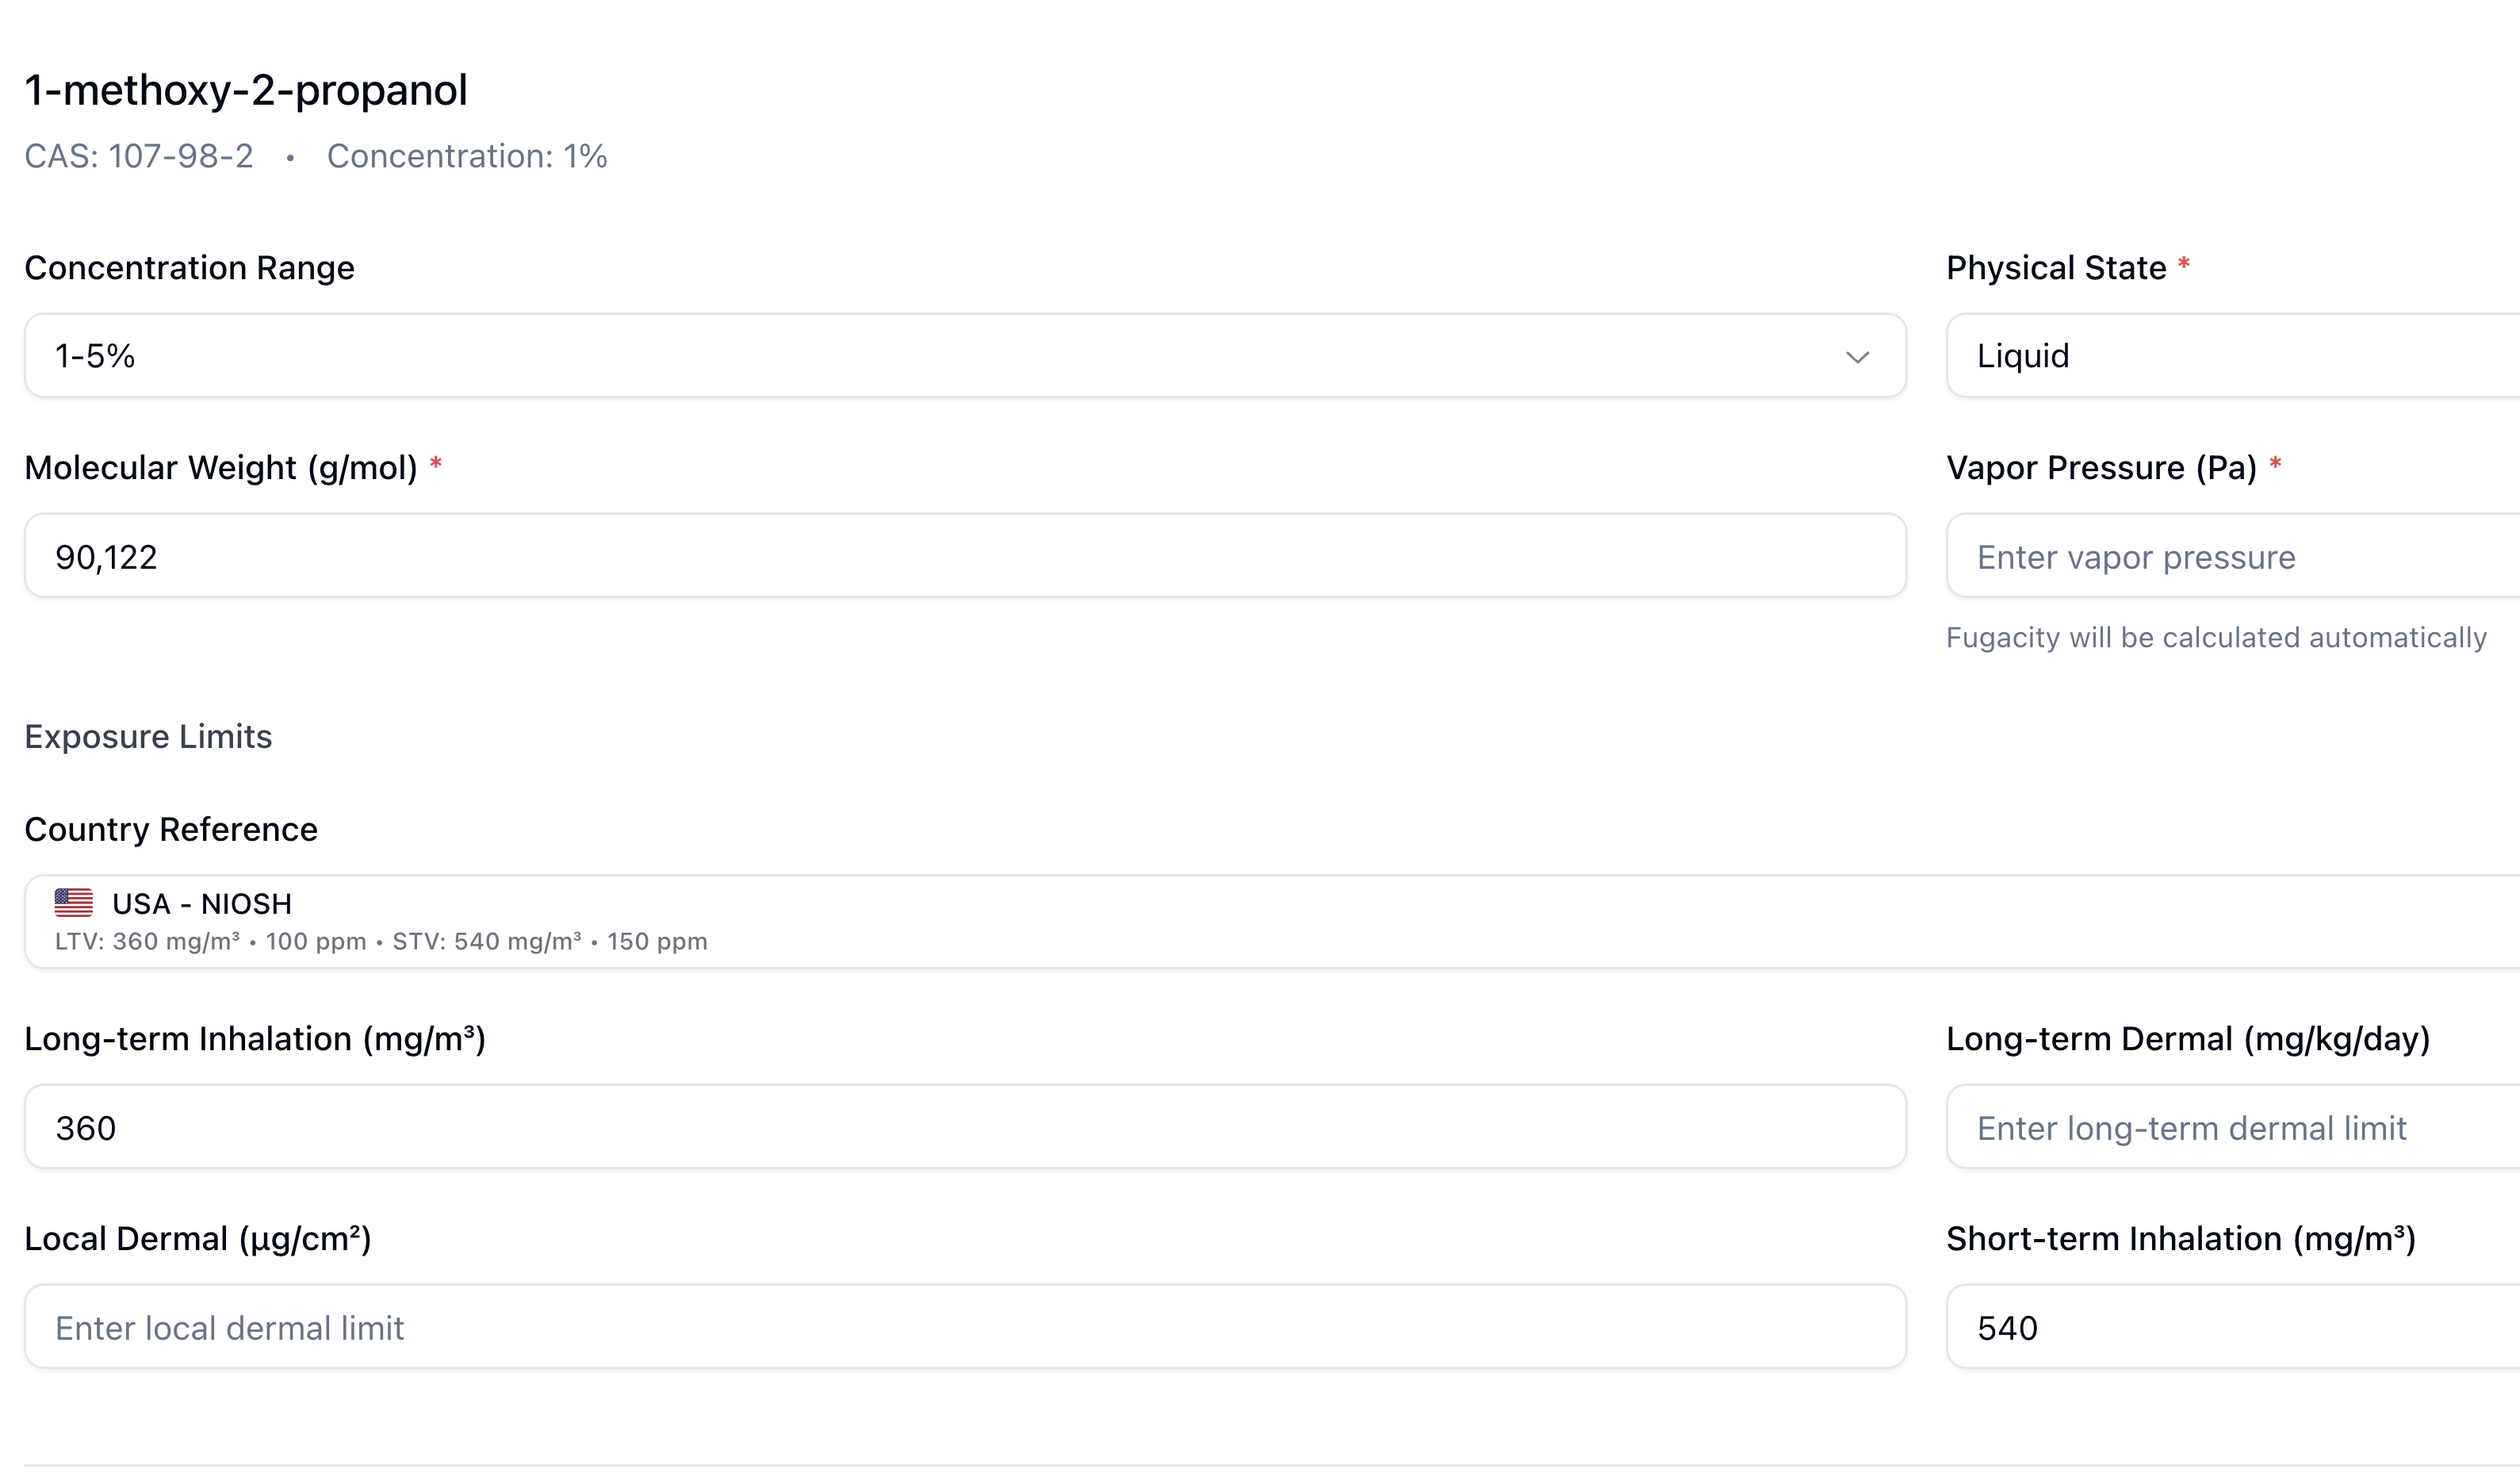Click the Vapor Pressure (Pa) label
Viewport: 2520px width, 1473px height.
(x=2101, y=467)
